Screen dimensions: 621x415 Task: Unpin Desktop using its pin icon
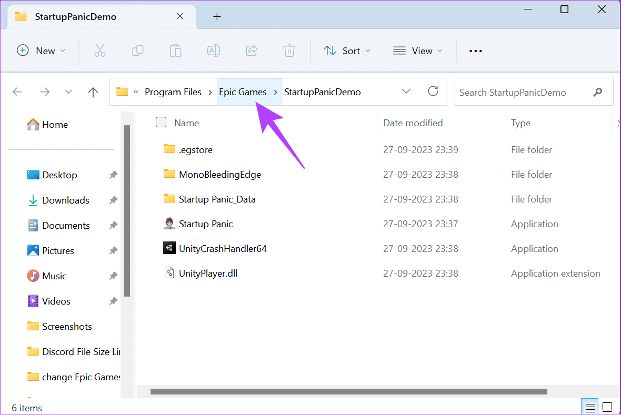(x=113, y=175)
